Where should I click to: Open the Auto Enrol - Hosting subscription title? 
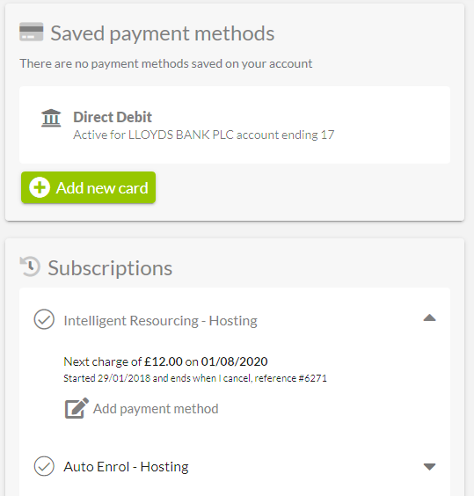pos(126,467)
